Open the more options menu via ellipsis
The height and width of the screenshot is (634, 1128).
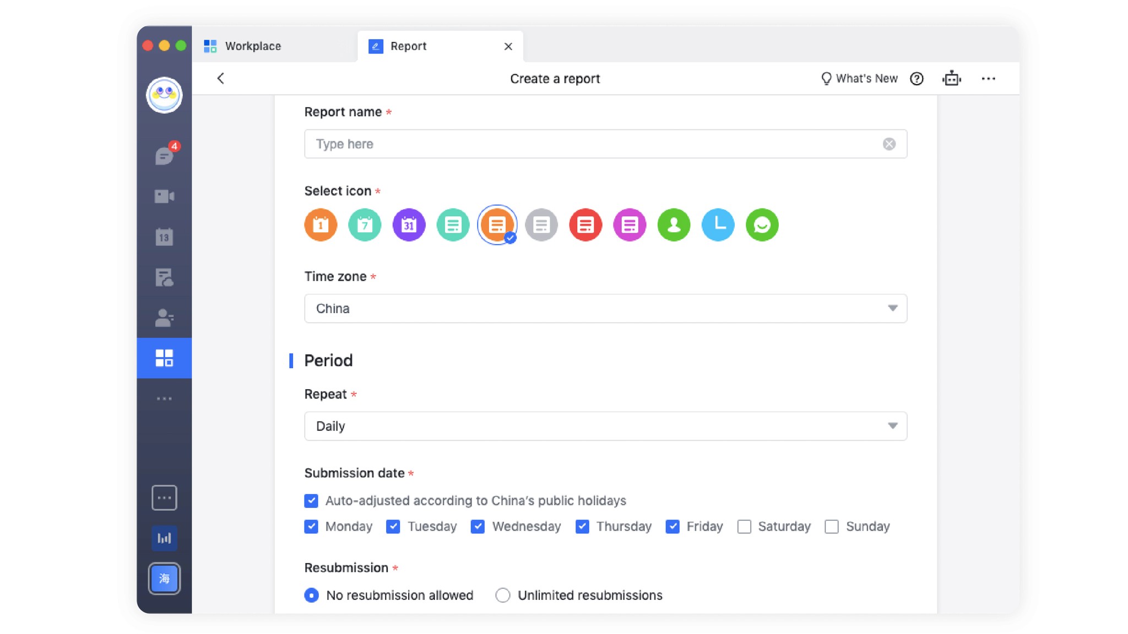(989, 79)
